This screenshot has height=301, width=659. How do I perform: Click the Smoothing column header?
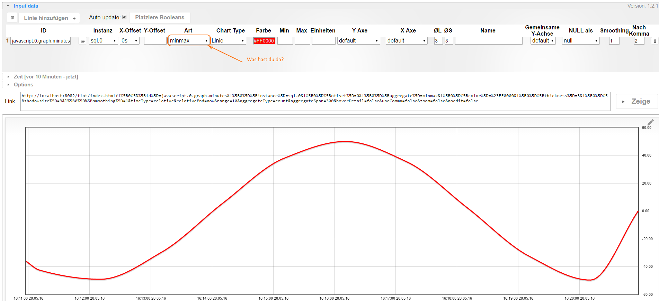614,30
